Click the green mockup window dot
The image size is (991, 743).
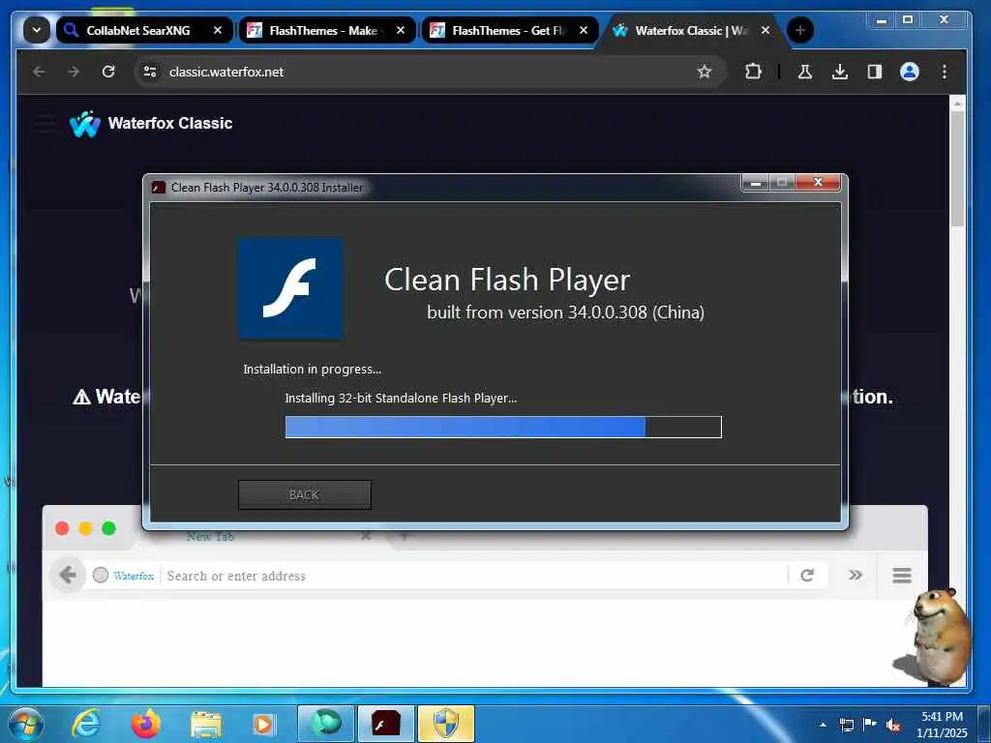(x=108, y=528)
